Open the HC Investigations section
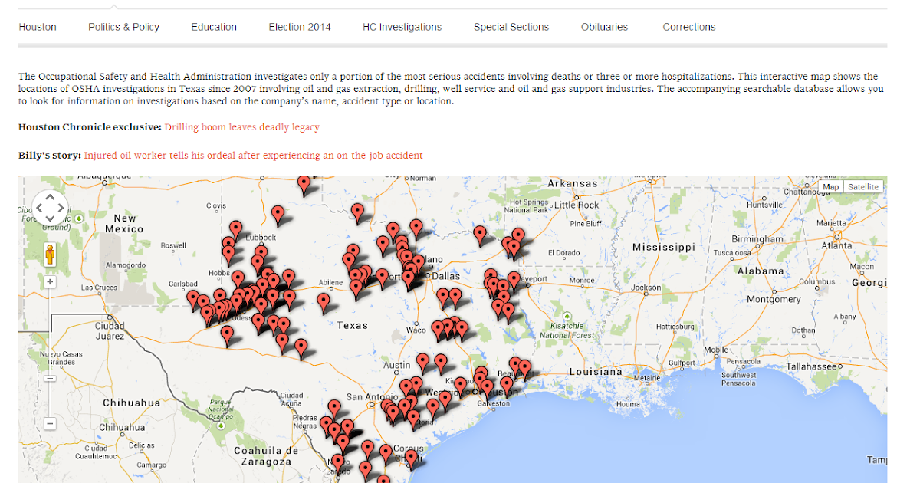This screenshot has height=483, width=920. click(402, 26)
